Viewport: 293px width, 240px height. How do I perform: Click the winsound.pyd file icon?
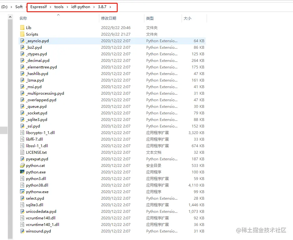tap(22, 231)
